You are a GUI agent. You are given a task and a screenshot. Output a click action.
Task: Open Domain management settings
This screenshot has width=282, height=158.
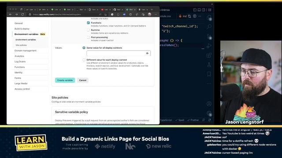pos(26,51)
